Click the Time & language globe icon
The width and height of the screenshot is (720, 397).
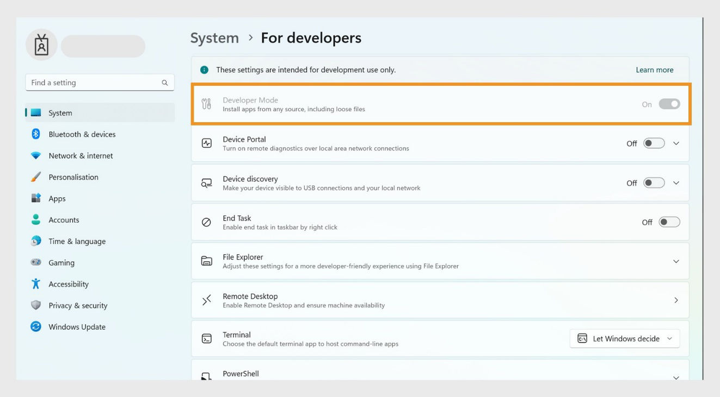(36, 241)
